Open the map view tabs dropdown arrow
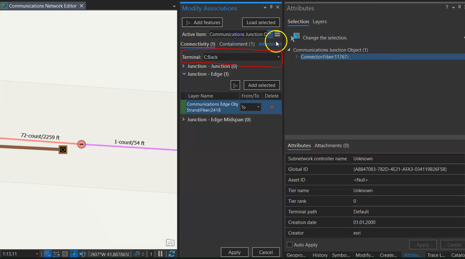This screenshot has width=465, height=259. click(x=174, y=6)
